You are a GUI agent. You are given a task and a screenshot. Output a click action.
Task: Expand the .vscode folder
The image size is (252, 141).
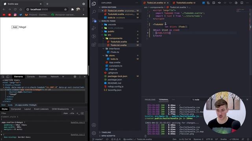point(120,24)
